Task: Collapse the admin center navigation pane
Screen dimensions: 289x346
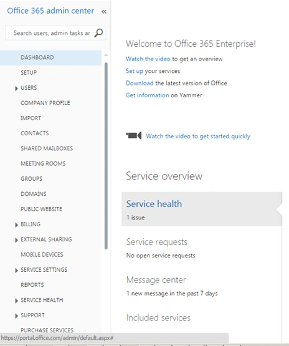Action: pyautogui.click(x=104, y=11)
